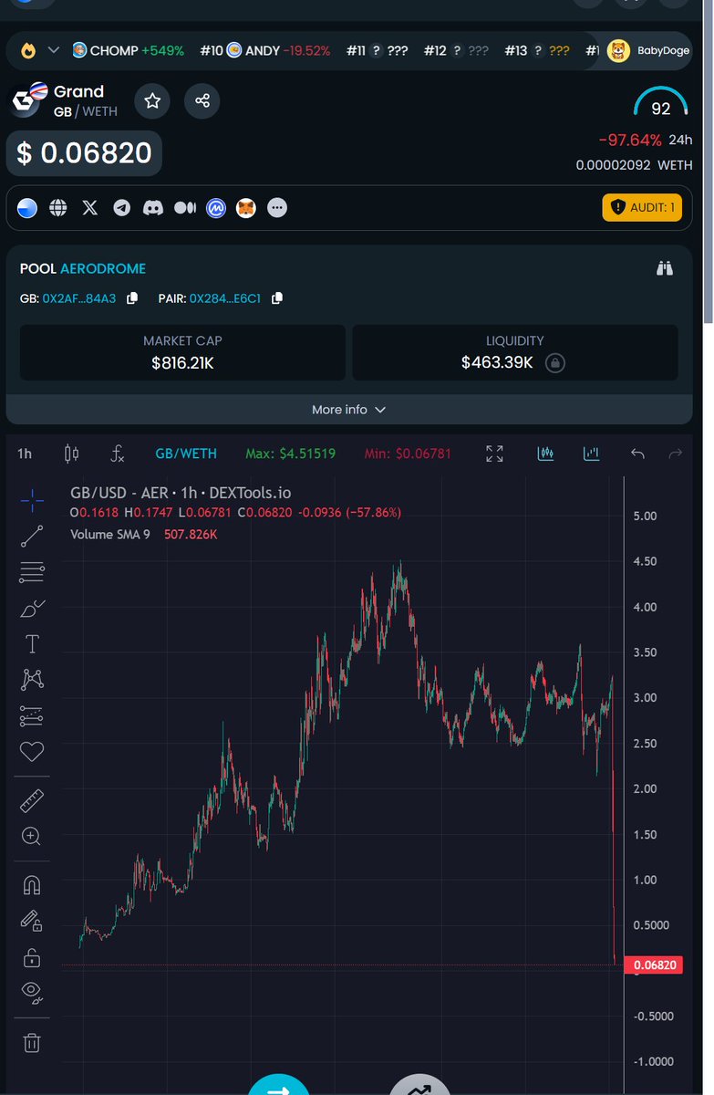
Task: Click the -97.64% 24h change
Action: [629, 140]
